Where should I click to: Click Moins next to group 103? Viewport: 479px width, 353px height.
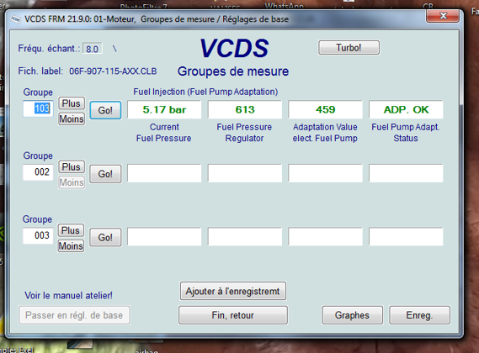point(72,119)
